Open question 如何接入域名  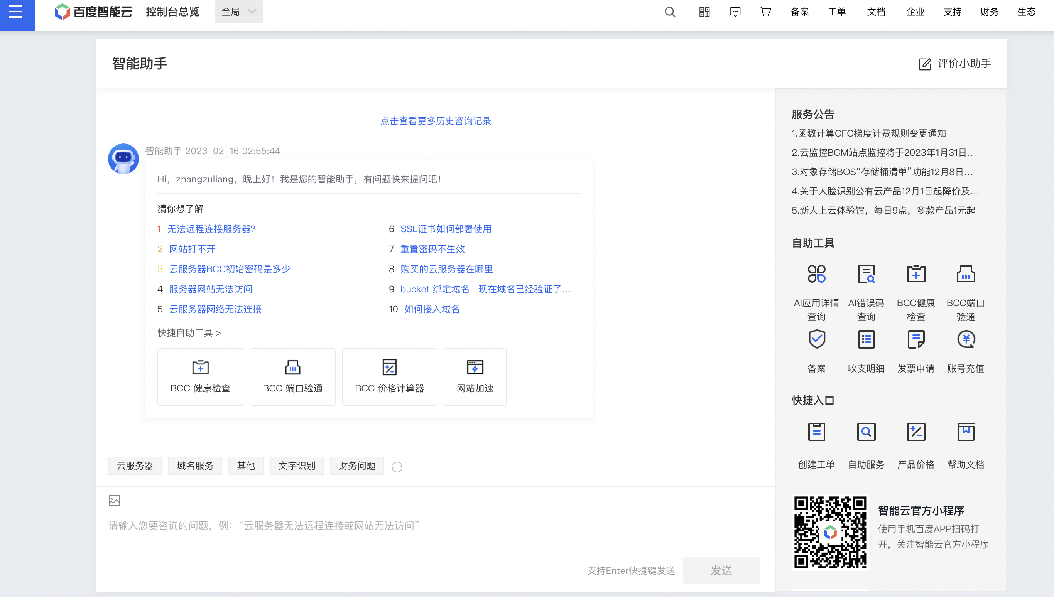pyautogui.click(x=431, y=309)
